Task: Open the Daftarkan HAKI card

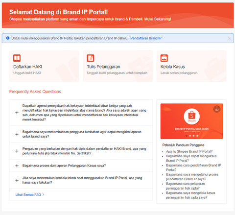Action: pos(44,66)
